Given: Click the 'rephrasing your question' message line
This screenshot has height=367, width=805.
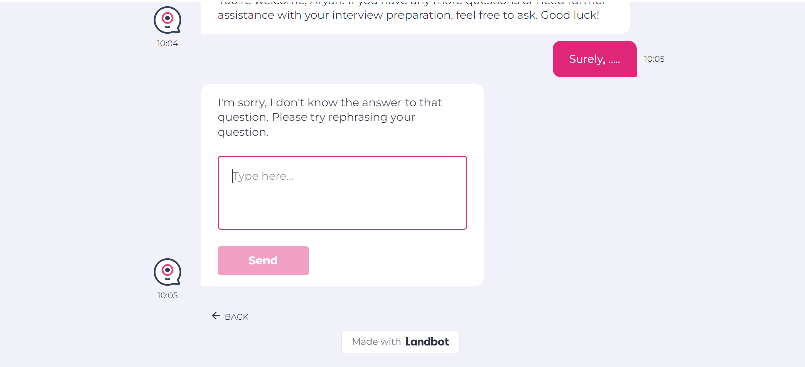Looking at the screenshot, I should [316, 125].
